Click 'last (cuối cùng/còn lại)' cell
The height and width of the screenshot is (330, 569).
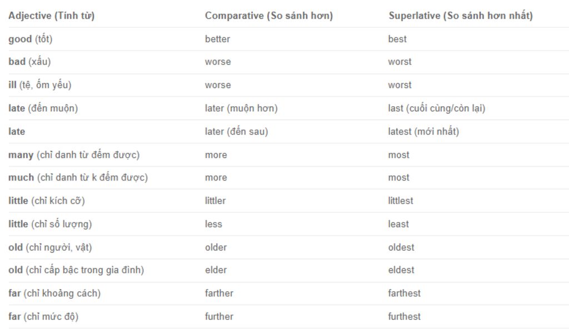click(437, 108)
